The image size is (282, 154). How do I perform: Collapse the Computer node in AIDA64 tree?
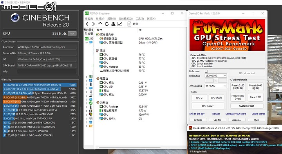tap(87, 43)
